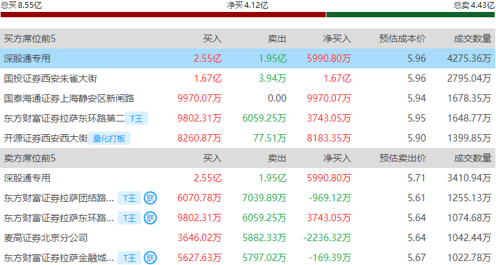The image size is (496, 265).
Task: Click 净买 4.12亿 label
Action: coord(247,5)
